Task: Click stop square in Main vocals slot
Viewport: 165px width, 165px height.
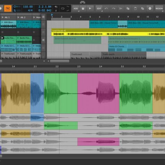Action: tap(34, 32)
